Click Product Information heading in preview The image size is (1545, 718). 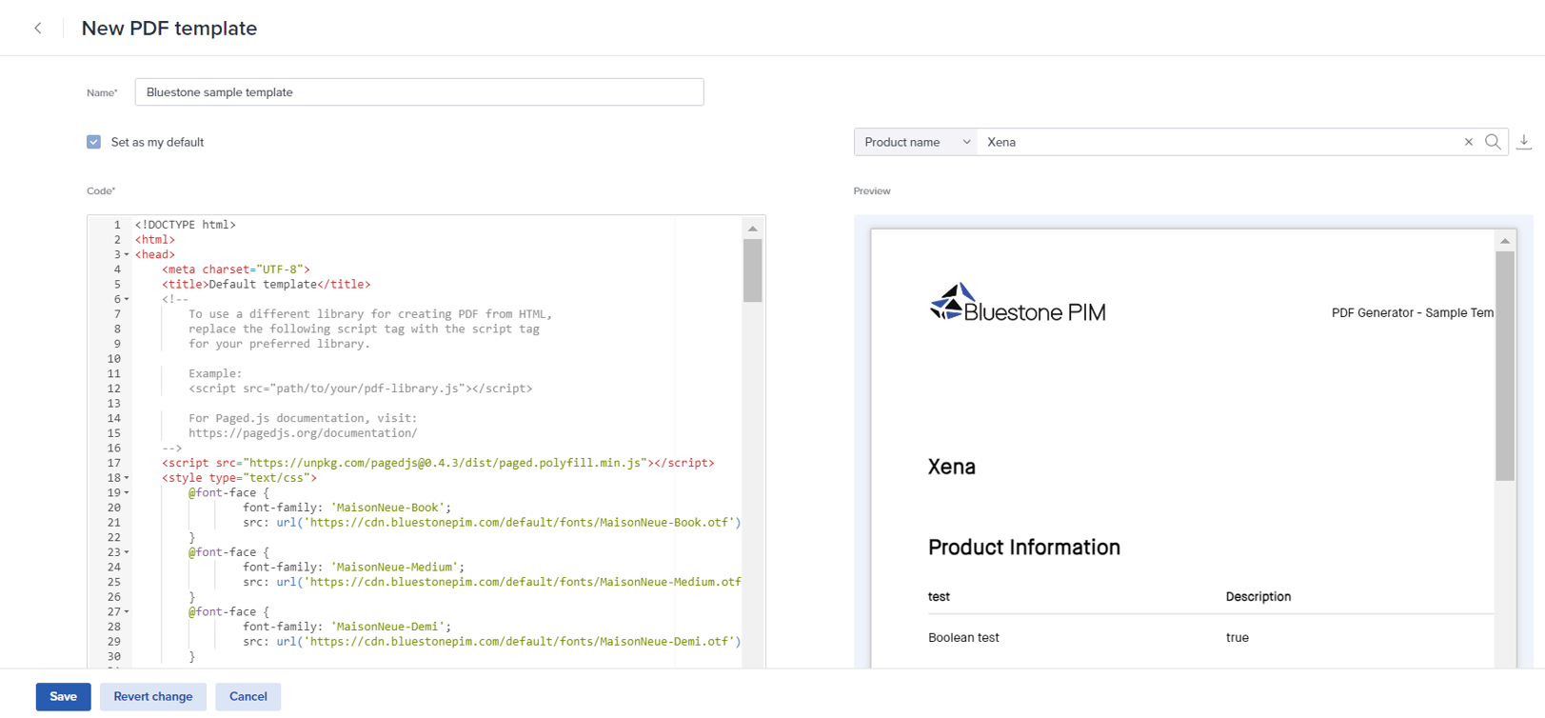(x=1023, y=548)
